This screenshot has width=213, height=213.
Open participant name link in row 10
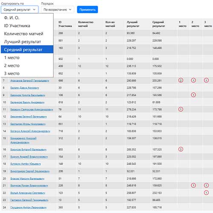pyautogui.click(x=27, y=102)
